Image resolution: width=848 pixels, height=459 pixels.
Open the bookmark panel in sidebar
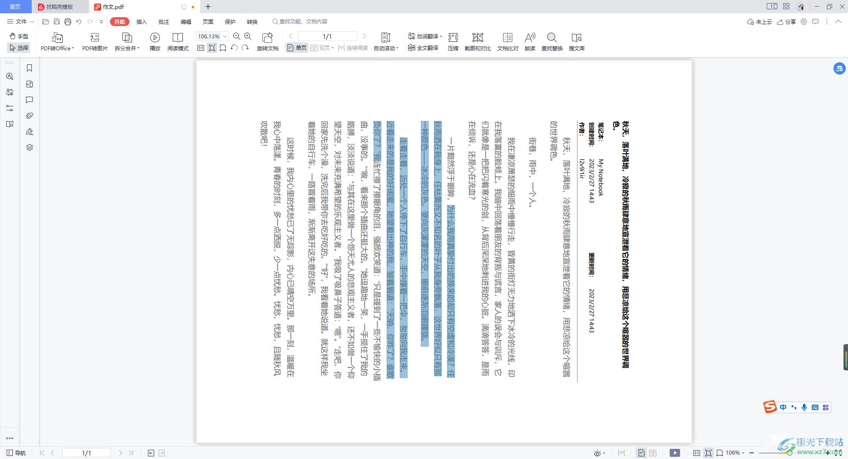coord(30,68)
